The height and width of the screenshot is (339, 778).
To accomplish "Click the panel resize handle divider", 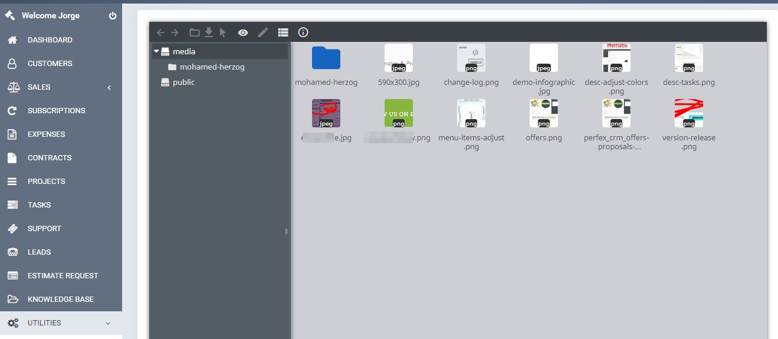I will point(287,231).
